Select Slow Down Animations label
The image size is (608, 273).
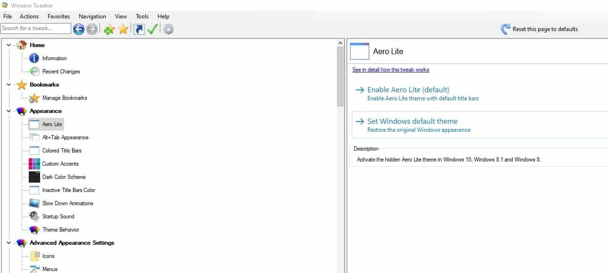tap(68, 203)
